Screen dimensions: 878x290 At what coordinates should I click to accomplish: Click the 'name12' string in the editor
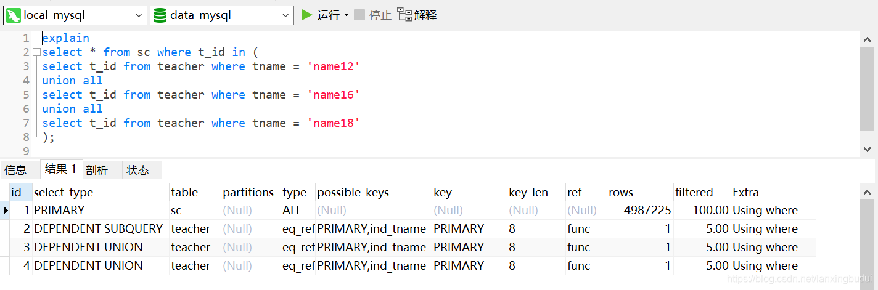(334, 66)
